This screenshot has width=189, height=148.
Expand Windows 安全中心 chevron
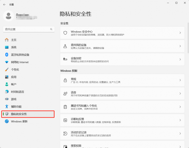[180, 33]
